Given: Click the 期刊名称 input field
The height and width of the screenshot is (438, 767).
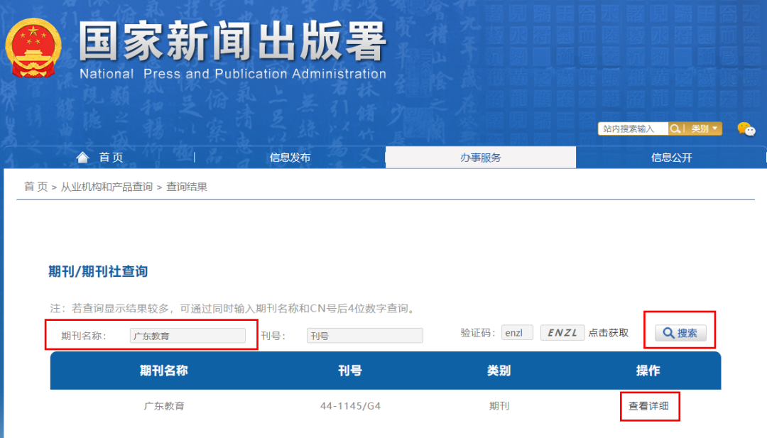Looking at the screenshot, I should tap(187, 335).
